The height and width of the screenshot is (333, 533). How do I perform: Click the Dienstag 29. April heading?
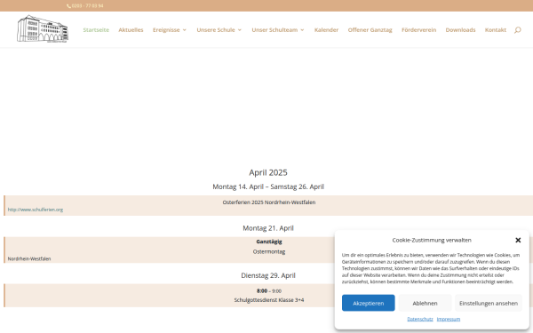268,275
